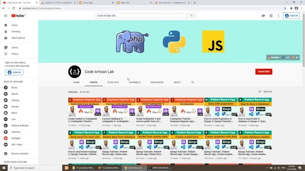Open the Create template with data thumbnail
The image size is (305, 171).
(x=221, y=140)
